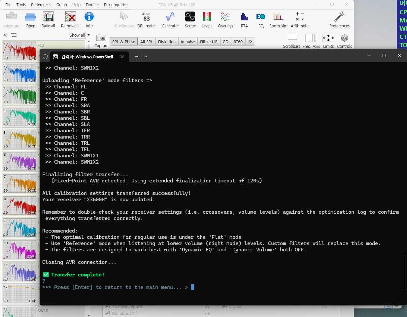Open the Levels meter icon

[207, 19]
